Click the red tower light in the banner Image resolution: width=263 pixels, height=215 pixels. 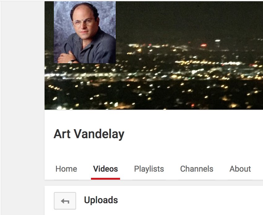(204, 45)
